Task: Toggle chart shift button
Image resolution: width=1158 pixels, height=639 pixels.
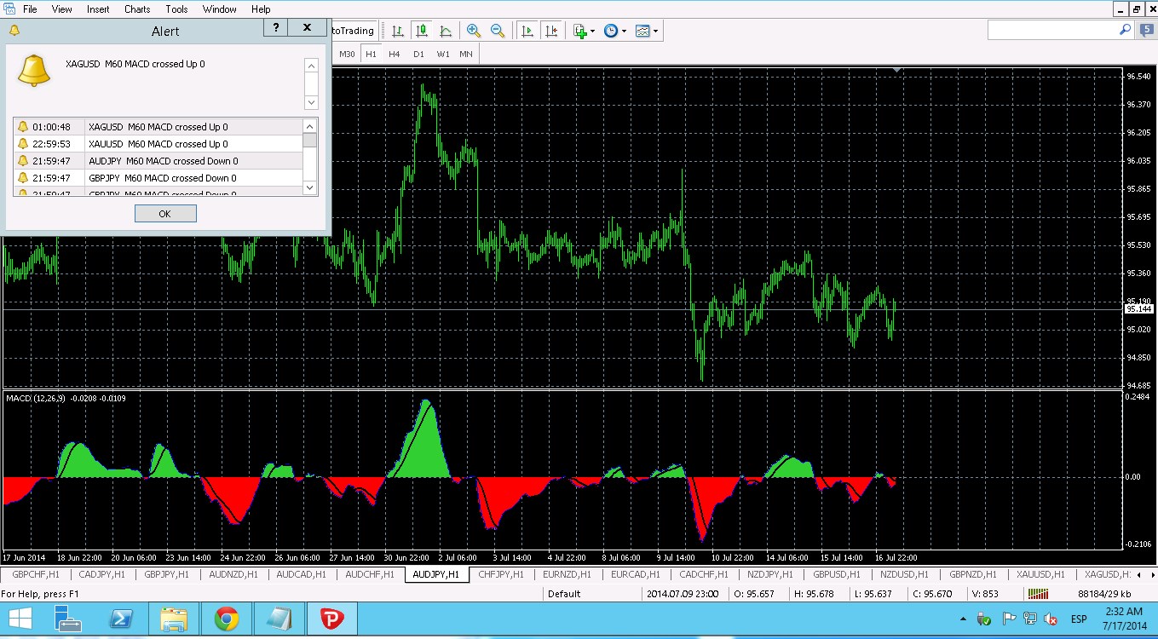Action: pyautogui.click(x=551, y=31)
